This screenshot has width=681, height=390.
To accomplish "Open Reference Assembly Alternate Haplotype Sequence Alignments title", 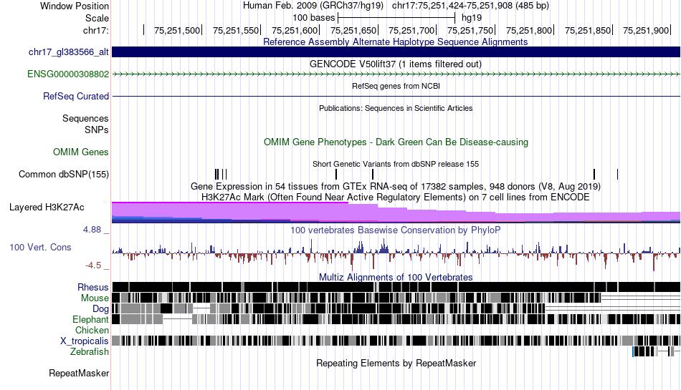I will click(x=396, y=42).
